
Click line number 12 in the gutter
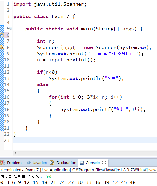point(7,72)
